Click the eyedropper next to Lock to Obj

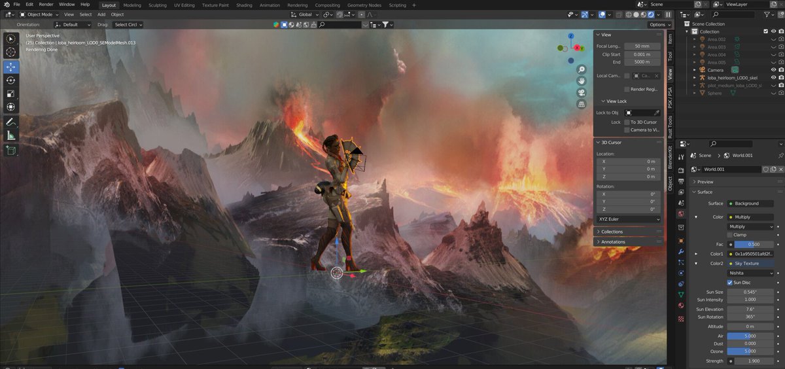tap(657, 113)
